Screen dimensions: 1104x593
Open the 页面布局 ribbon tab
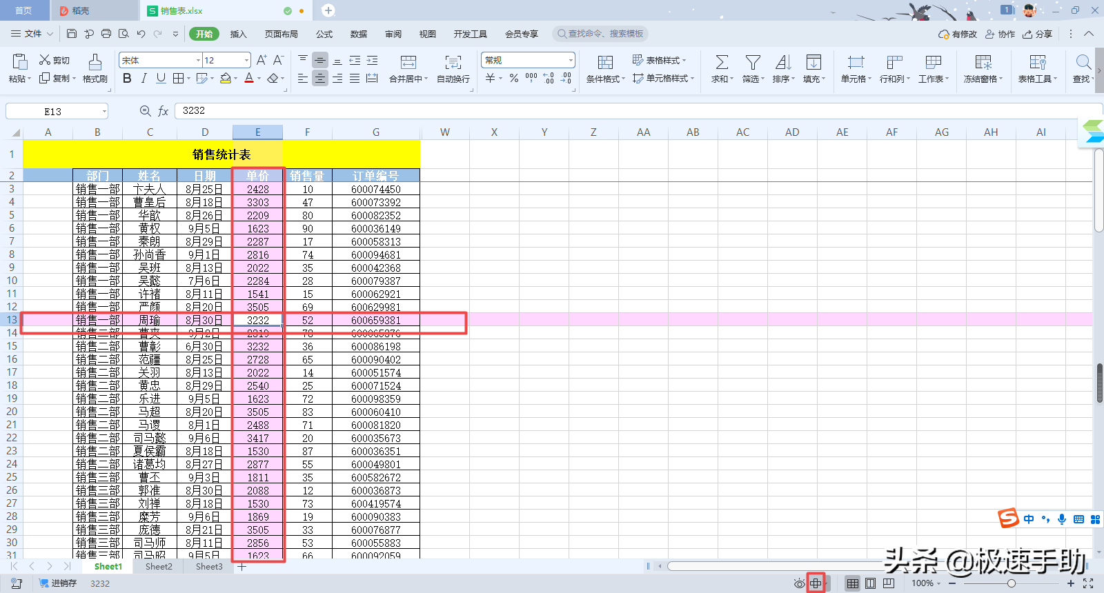[282, 34]
